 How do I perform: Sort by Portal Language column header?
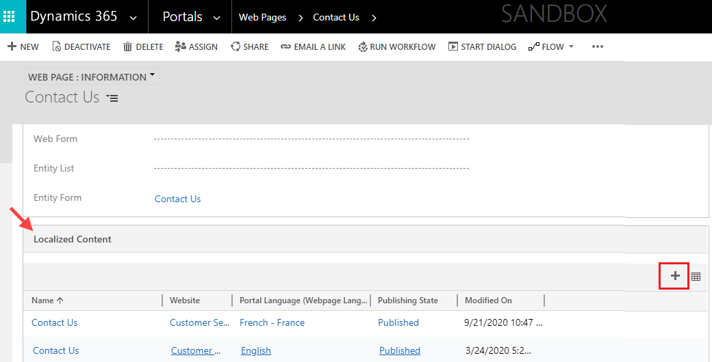303,301
